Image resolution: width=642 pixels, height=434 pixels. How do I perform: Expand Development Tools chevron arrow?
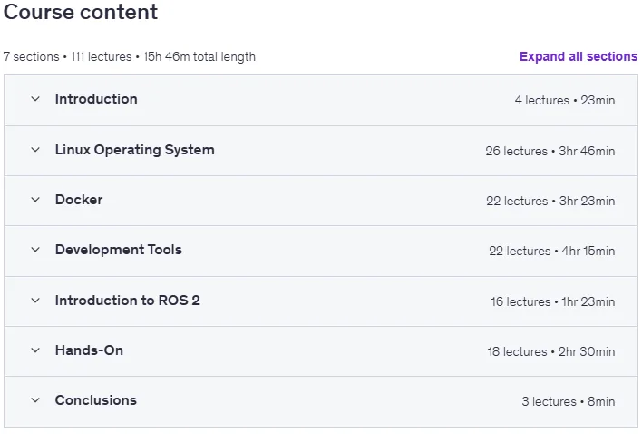point(35,250)
